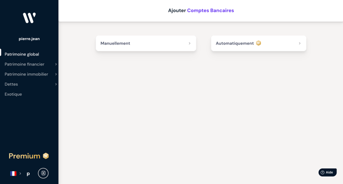Expand the Patrimoine financier chevron
Viewport: 343px width, 184px height.
click(x=56, y=64)
